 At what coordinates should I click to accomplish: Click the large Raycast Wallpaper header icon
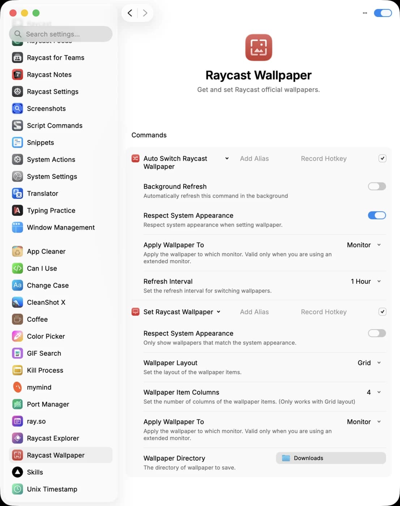click(x=259, y=47)
